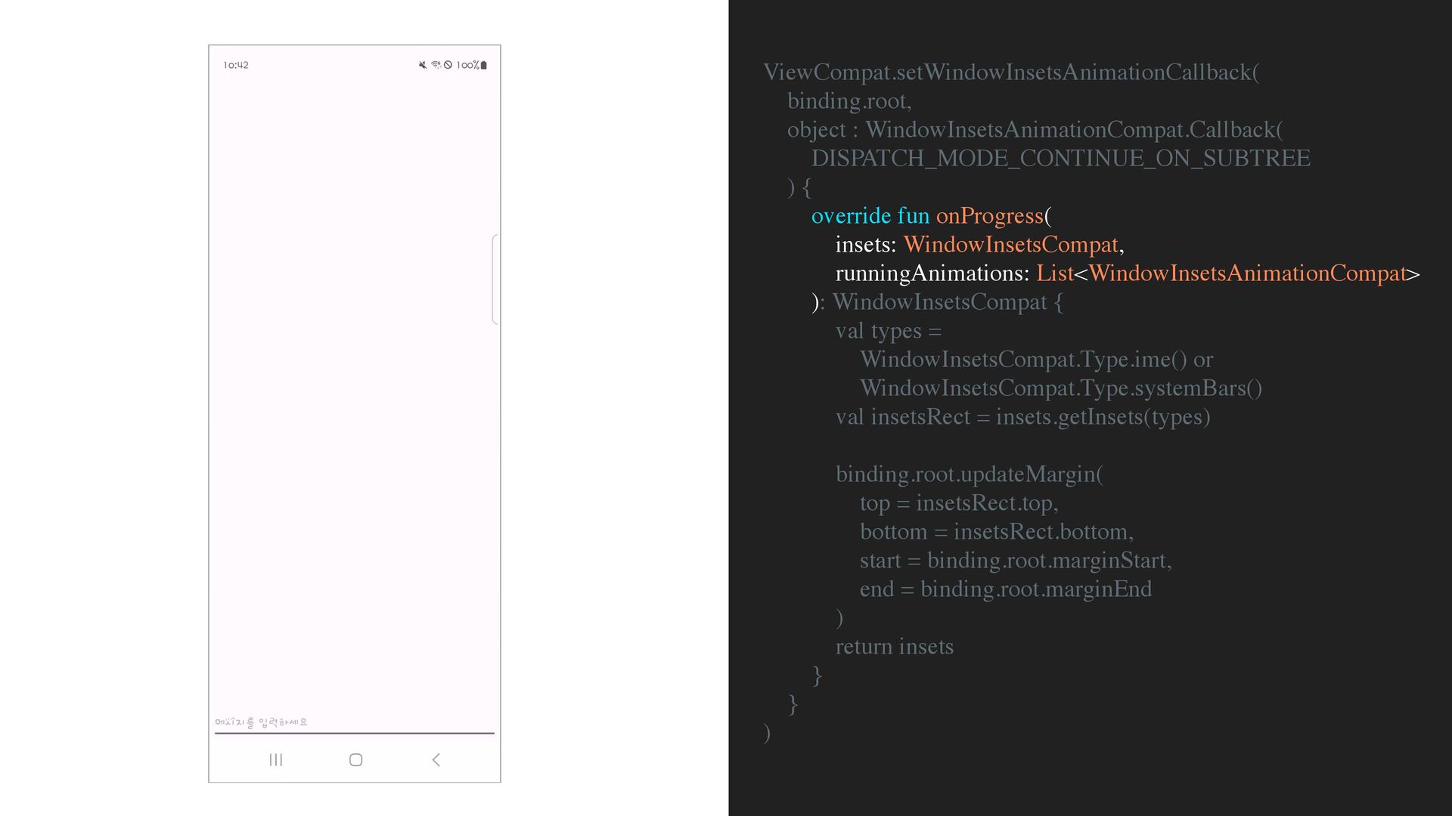
Task: Click the edge panel handle on phone screen
Action: [495, 280]
